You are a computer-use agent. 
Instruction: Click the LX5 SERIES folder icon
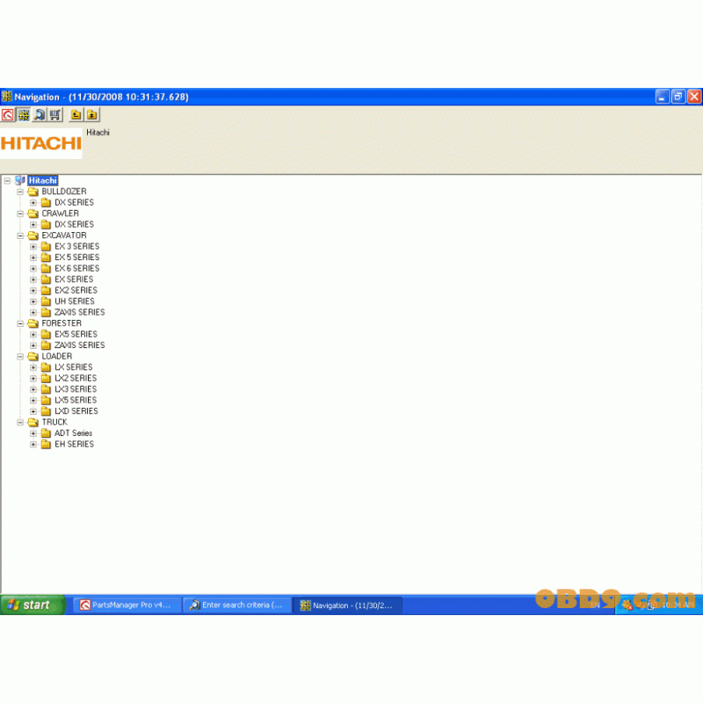click(46, 401)
